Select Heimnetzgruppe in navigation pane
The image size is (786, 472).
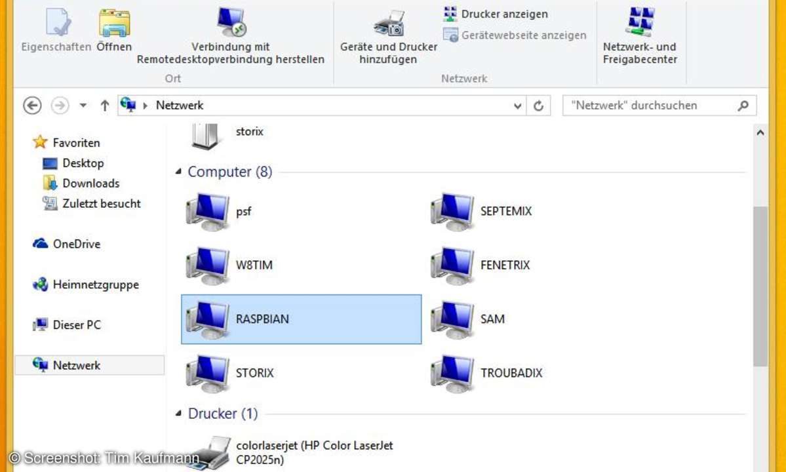coord(85,285)
